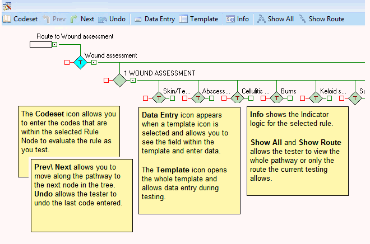Open the Data Entry view
This screenshot has width=370, height=244.
click(154, 19)
